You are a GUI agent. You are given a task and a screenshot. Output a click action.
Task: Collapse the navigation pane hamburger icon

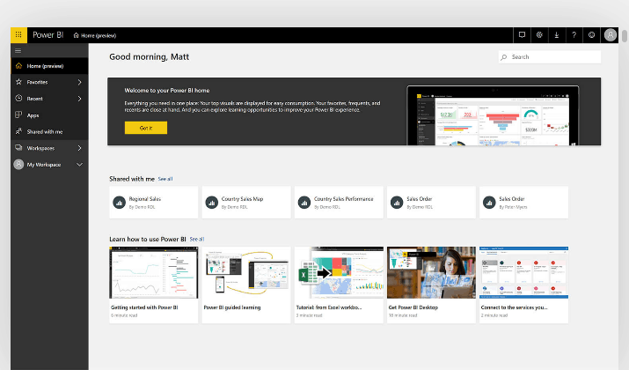pos(18,50)
